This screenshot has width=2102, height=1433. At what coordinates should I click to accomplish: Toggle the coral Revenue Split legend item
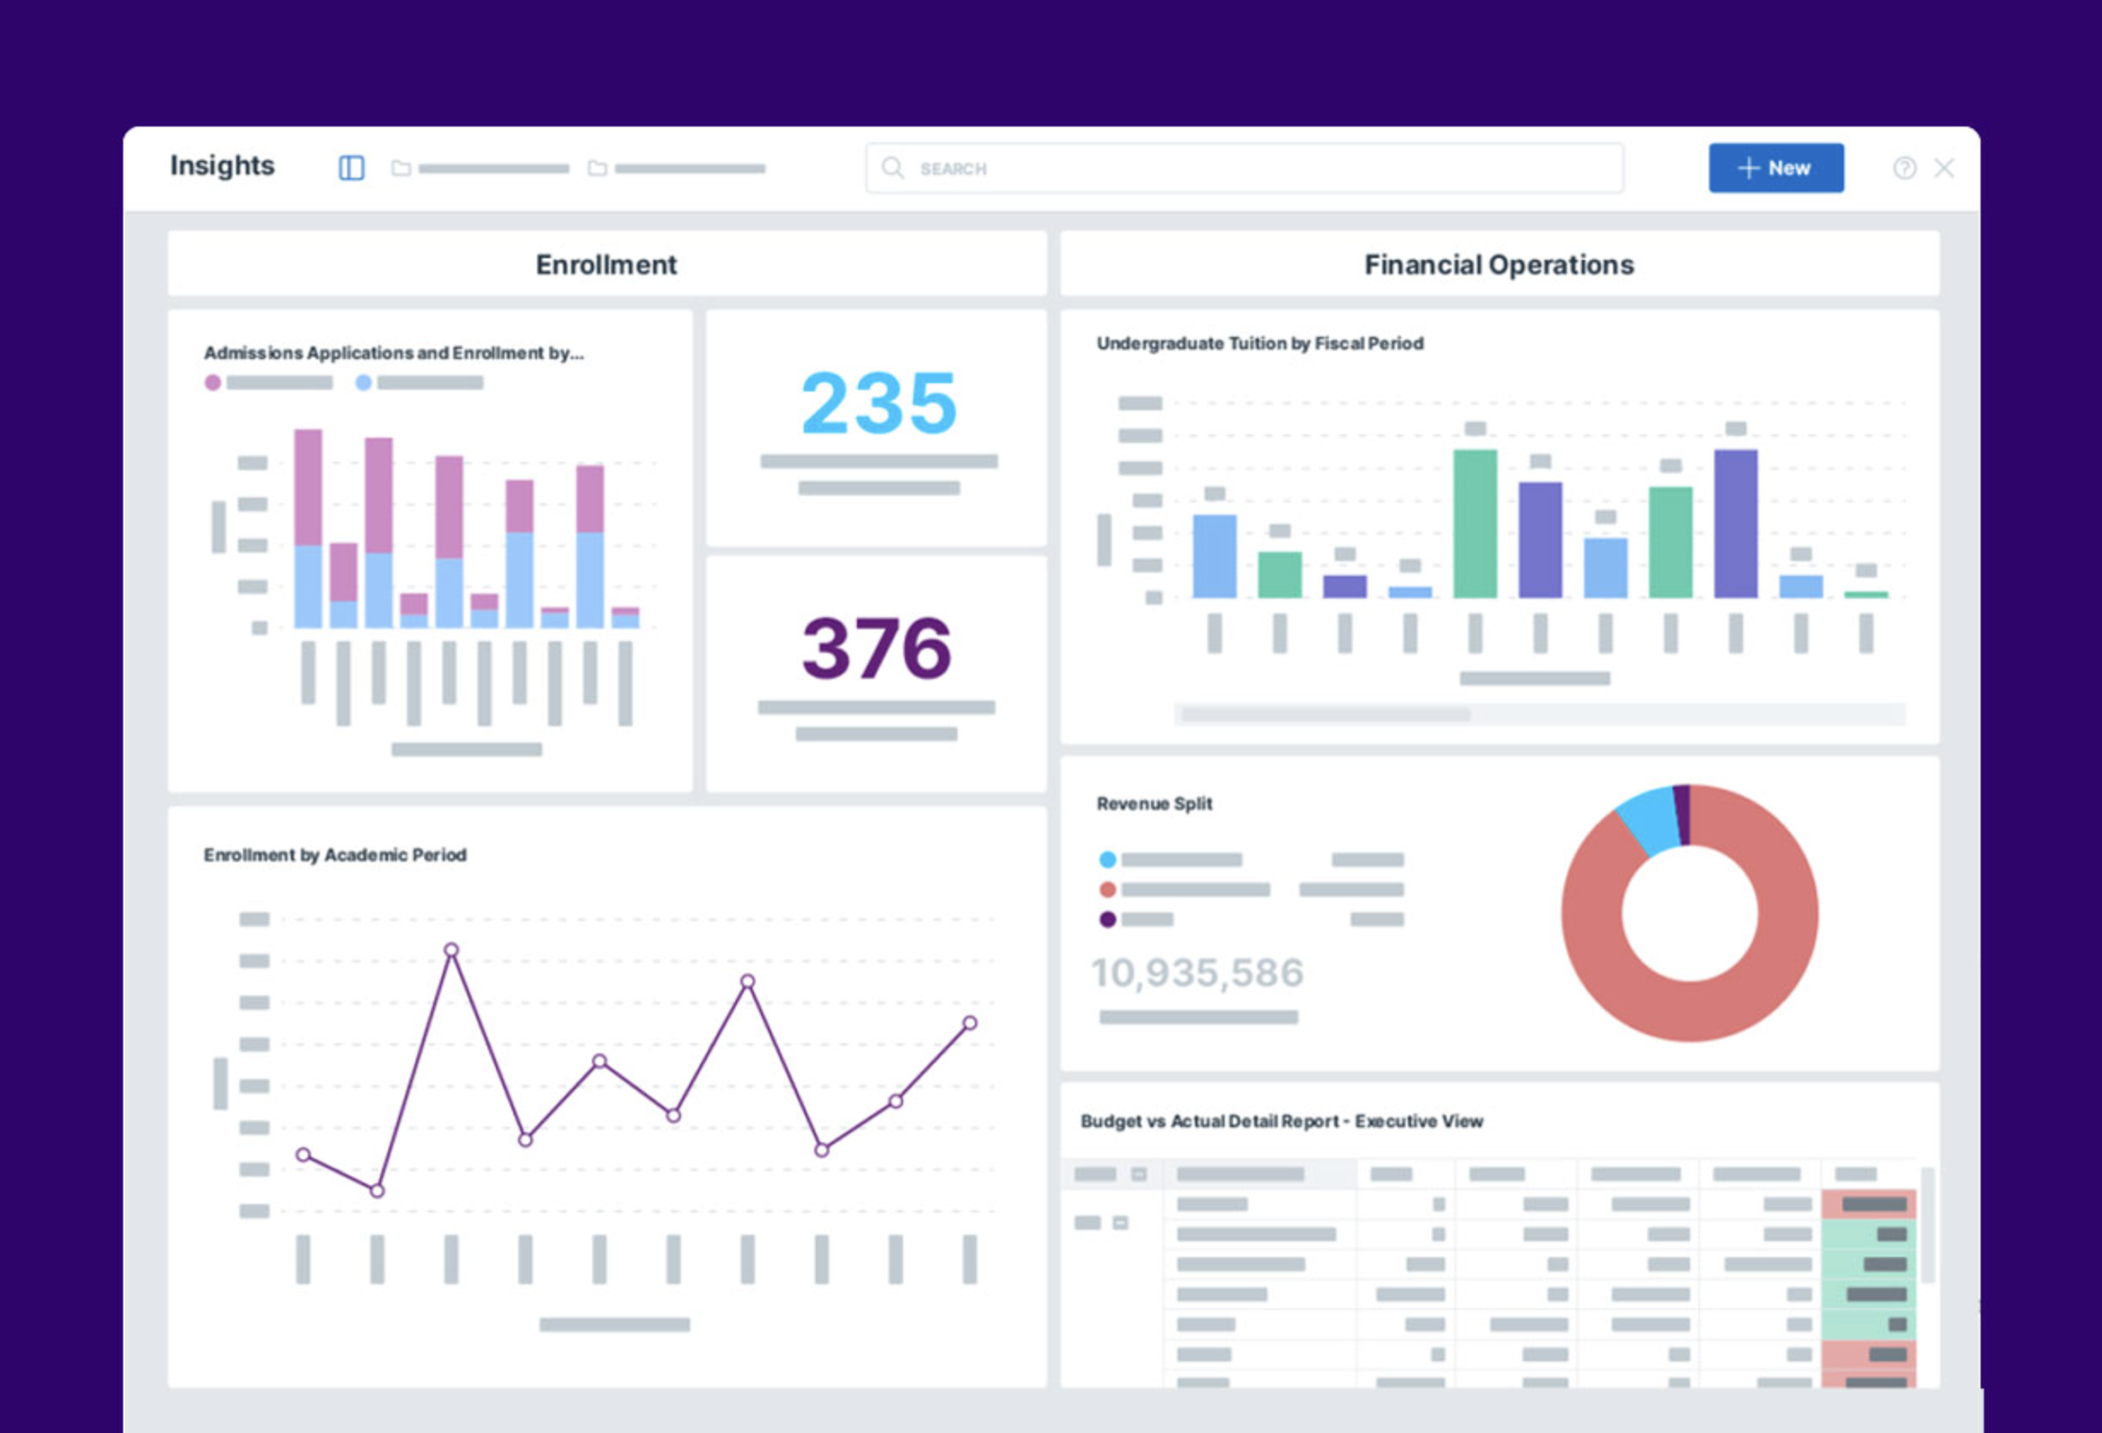point(1107,889)
